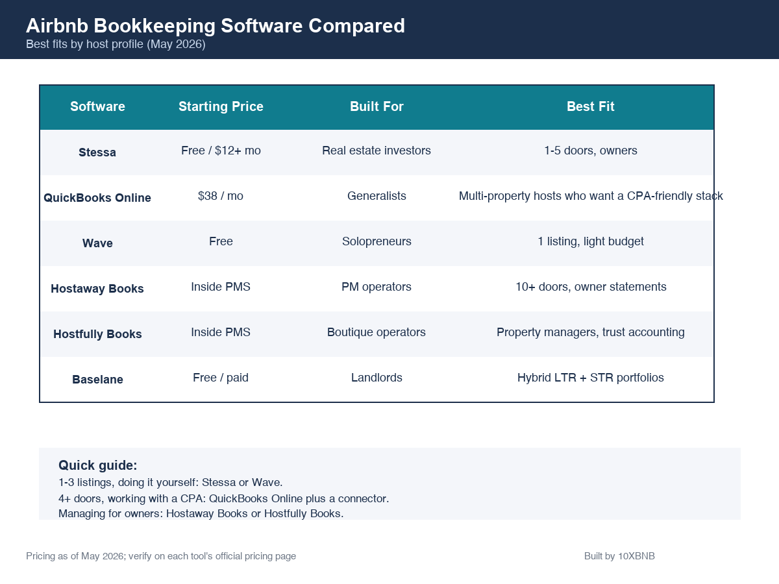
Task: Select '1 listing, light budget' best fit
Action: (x=590, y=241)
